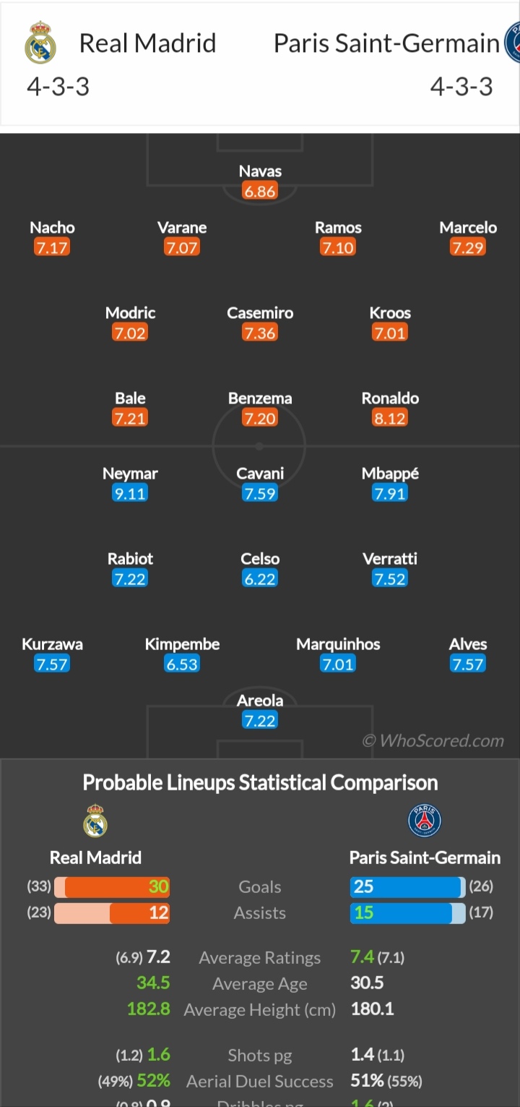Select Benzema's 7.20 rating badge

(x=260, y=418)
